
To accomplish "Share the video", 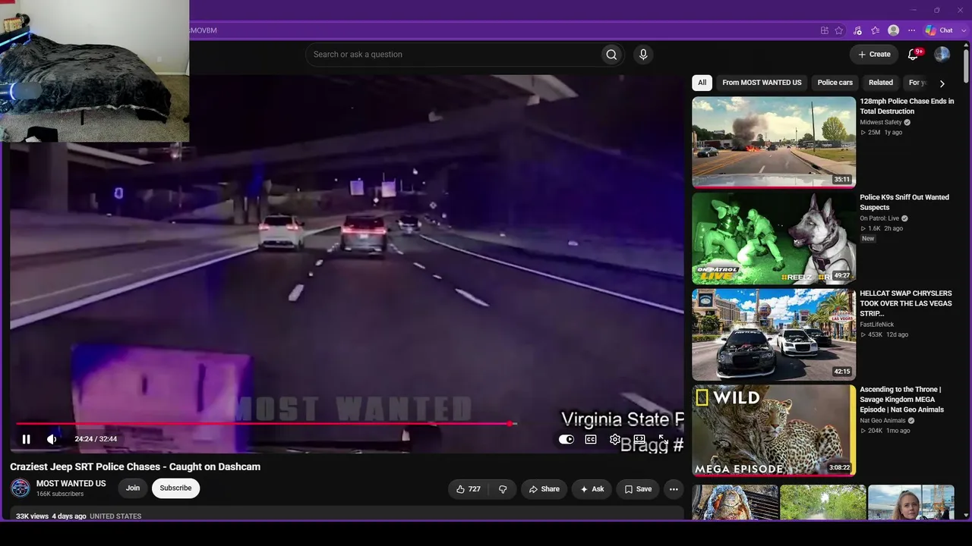I will click(x=544, y=489).
